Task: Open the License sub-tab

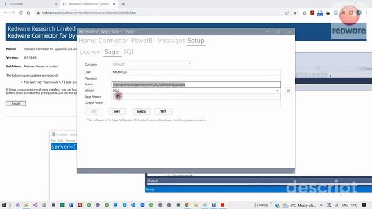Action: [90, 52]
